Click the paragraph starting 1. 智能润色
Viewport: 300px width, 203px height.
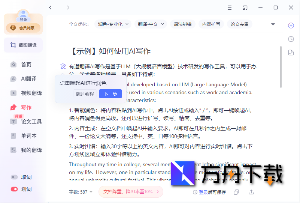pyautogui.click(x=161, y=114)
